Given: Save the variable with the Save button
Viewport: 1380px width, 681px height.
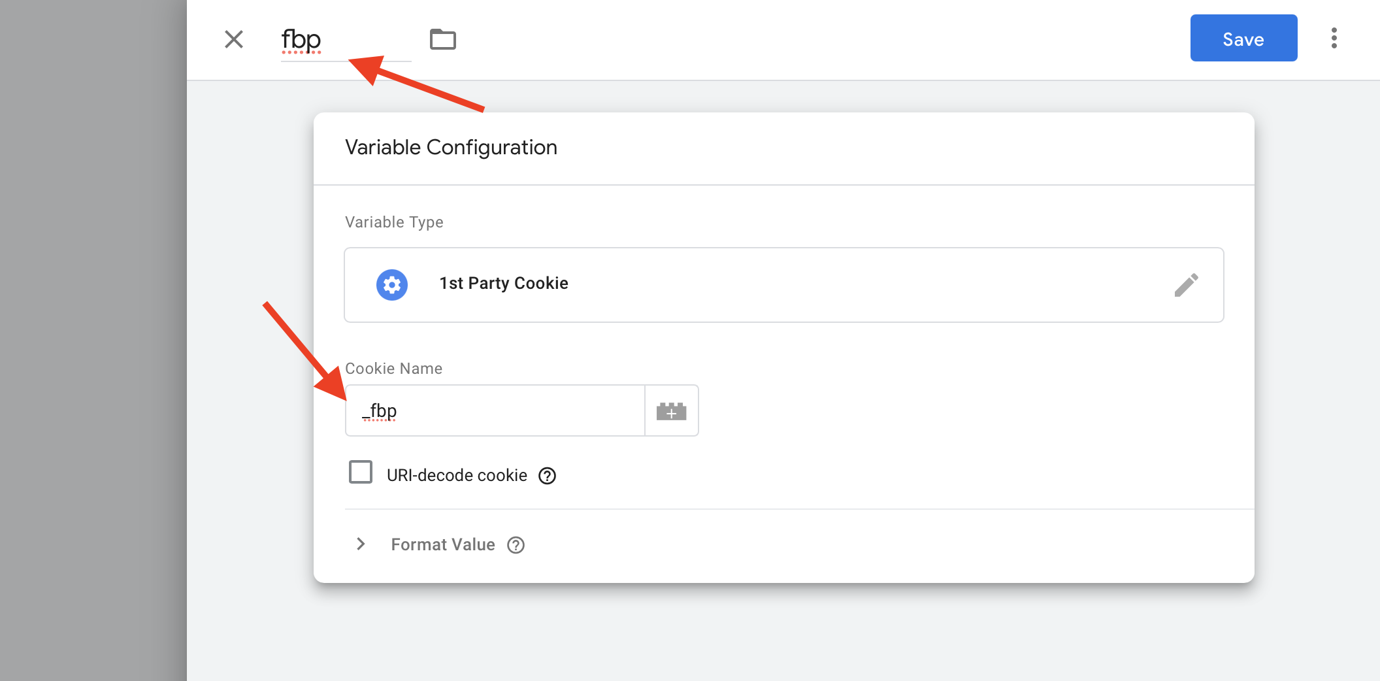Looking at the screenshot, I should coord(1243,38).
